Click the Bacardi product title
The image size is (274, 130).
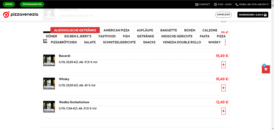click(x=65, y=56)
